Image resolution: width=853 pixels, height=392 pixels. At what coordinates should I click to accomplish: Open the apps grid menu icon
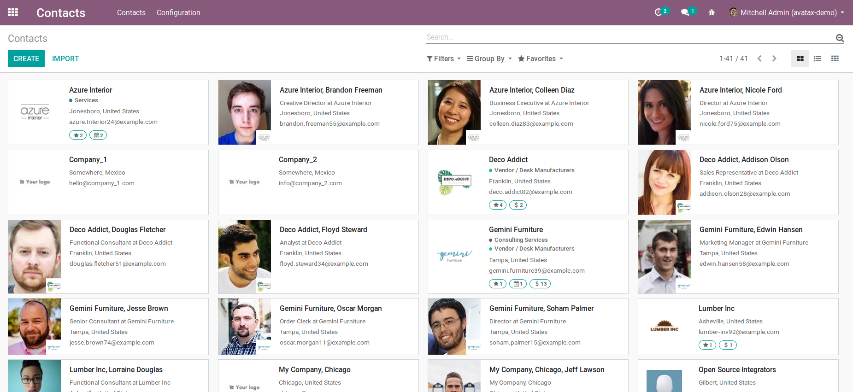click(13, 12)
